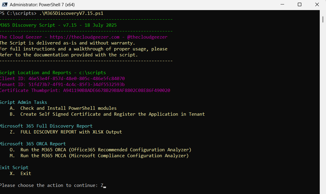The width and height of the screenshot is (326, 194).
Task: Click the Certificate Thumbprint line
Action: 85,90
